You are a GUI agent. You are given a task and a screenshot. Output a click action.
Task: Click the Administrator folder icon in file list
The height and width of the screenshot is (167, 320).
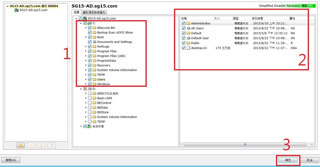[188, 23]
